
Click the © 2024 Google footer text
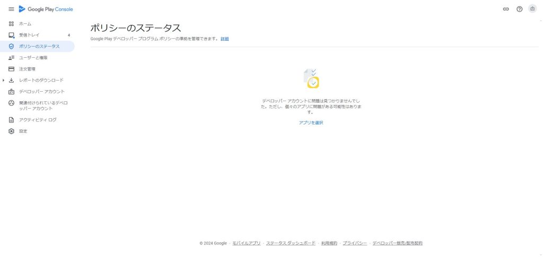pos(213,243)
